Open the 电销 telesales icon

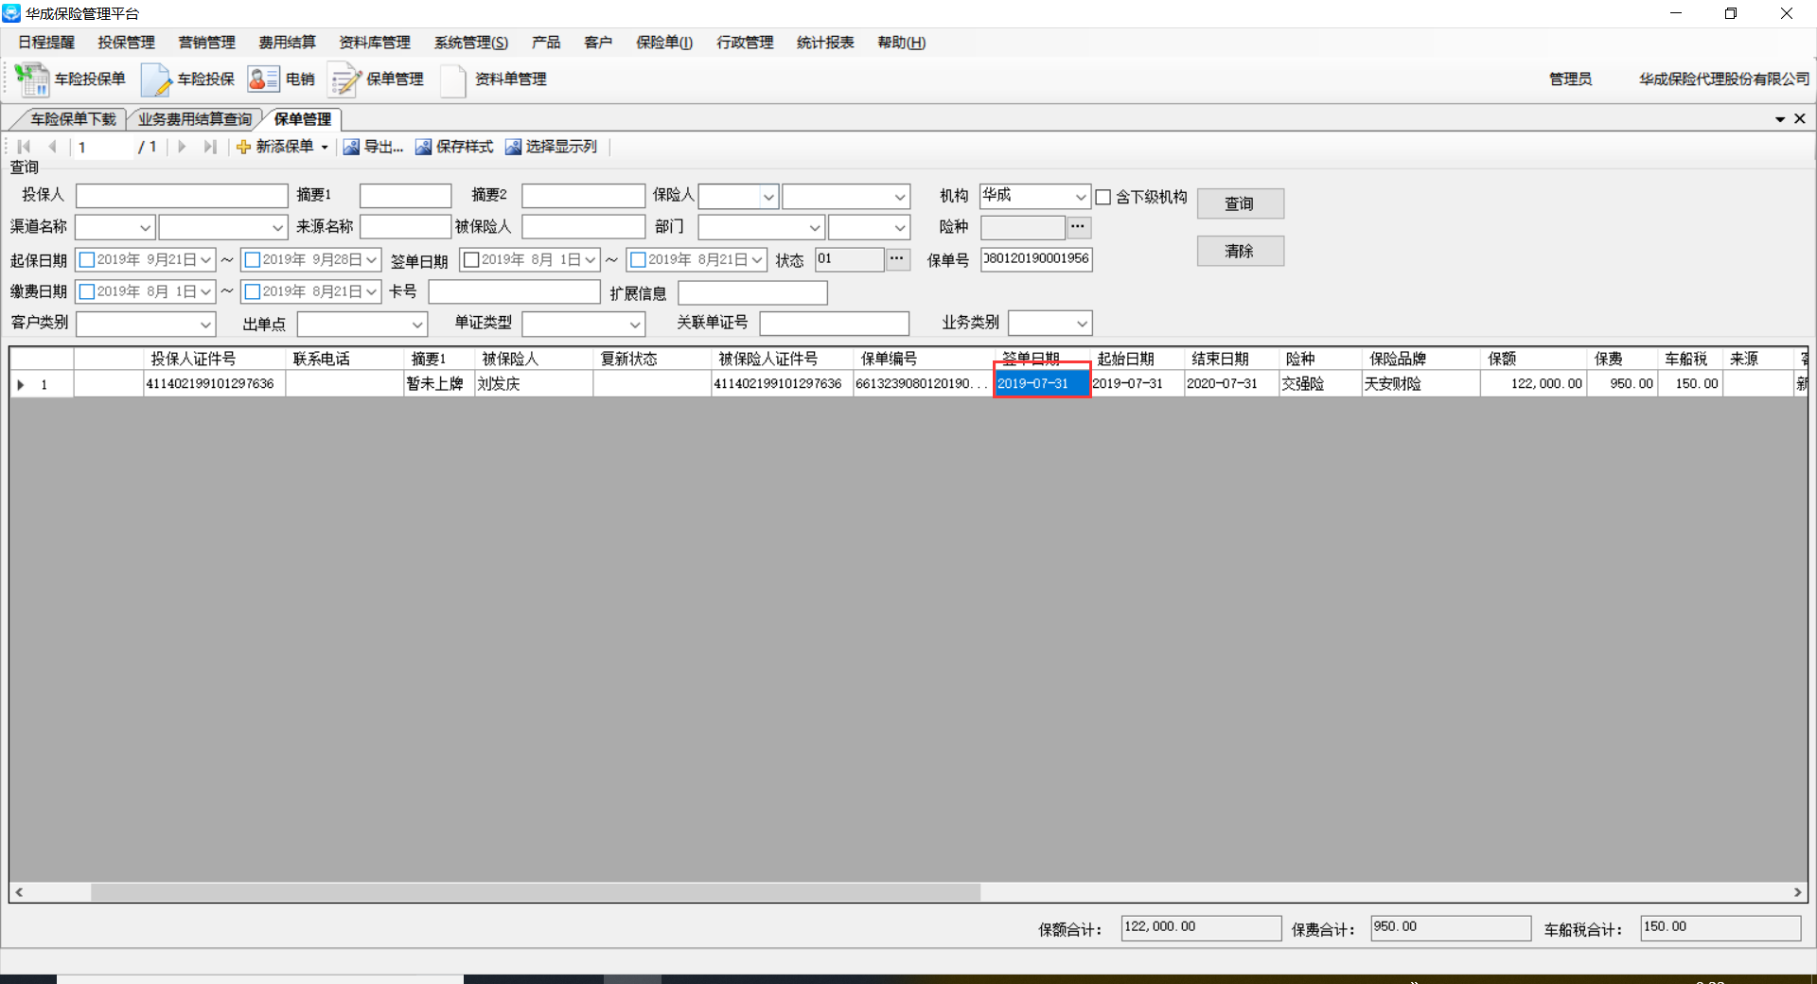pos(263,79)
